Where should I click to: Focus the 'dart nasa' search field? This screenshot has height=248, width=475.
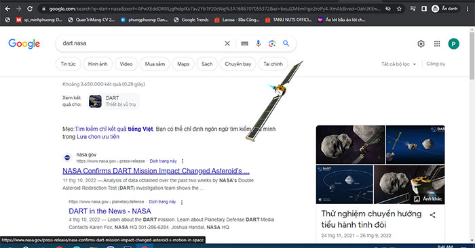pos(141,43)
